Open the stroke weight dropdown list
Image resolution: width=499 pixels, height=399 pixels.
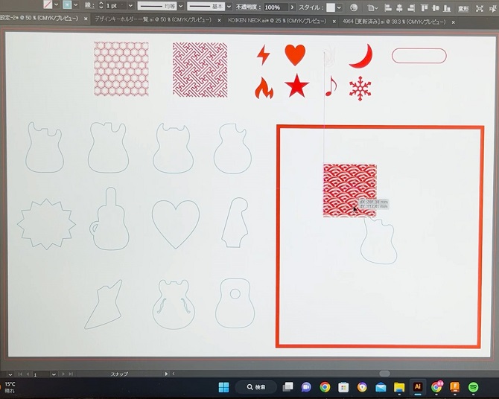(x=131, y=6)
